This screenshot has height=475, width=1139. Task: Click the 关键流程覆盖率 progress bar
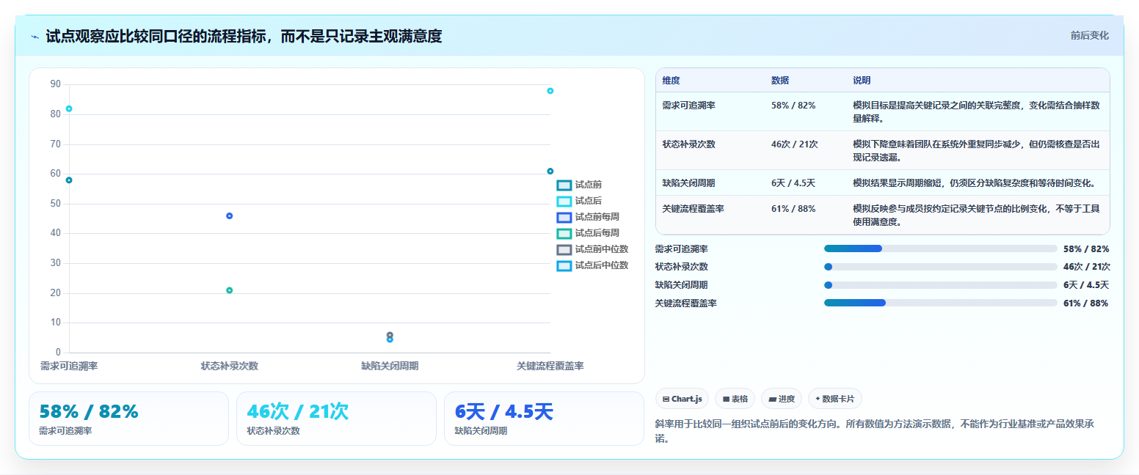point(940,303)
